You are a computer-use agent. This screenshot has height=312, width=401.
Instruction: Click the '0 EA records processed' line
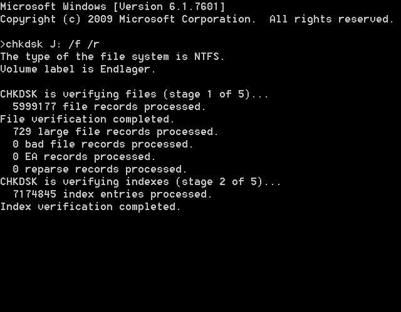(84, 157)
